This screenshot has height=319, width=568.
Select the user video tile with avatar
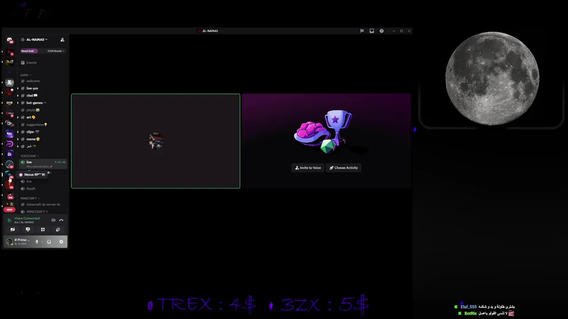coord(155,141)
